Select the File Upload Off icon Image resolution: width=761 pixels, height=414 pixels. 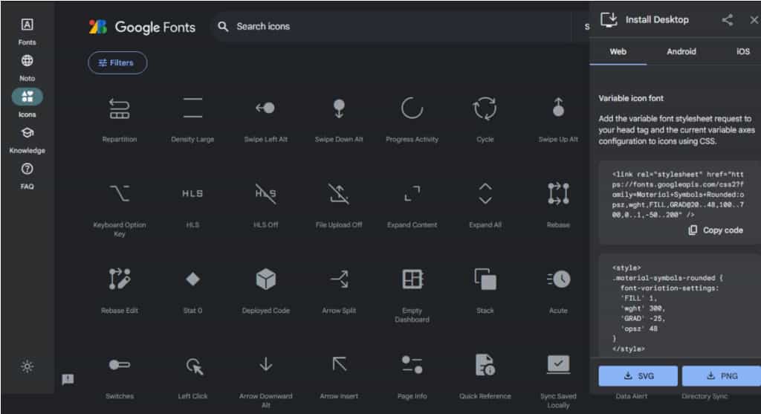pyautogui.click(x=339, y=194)
